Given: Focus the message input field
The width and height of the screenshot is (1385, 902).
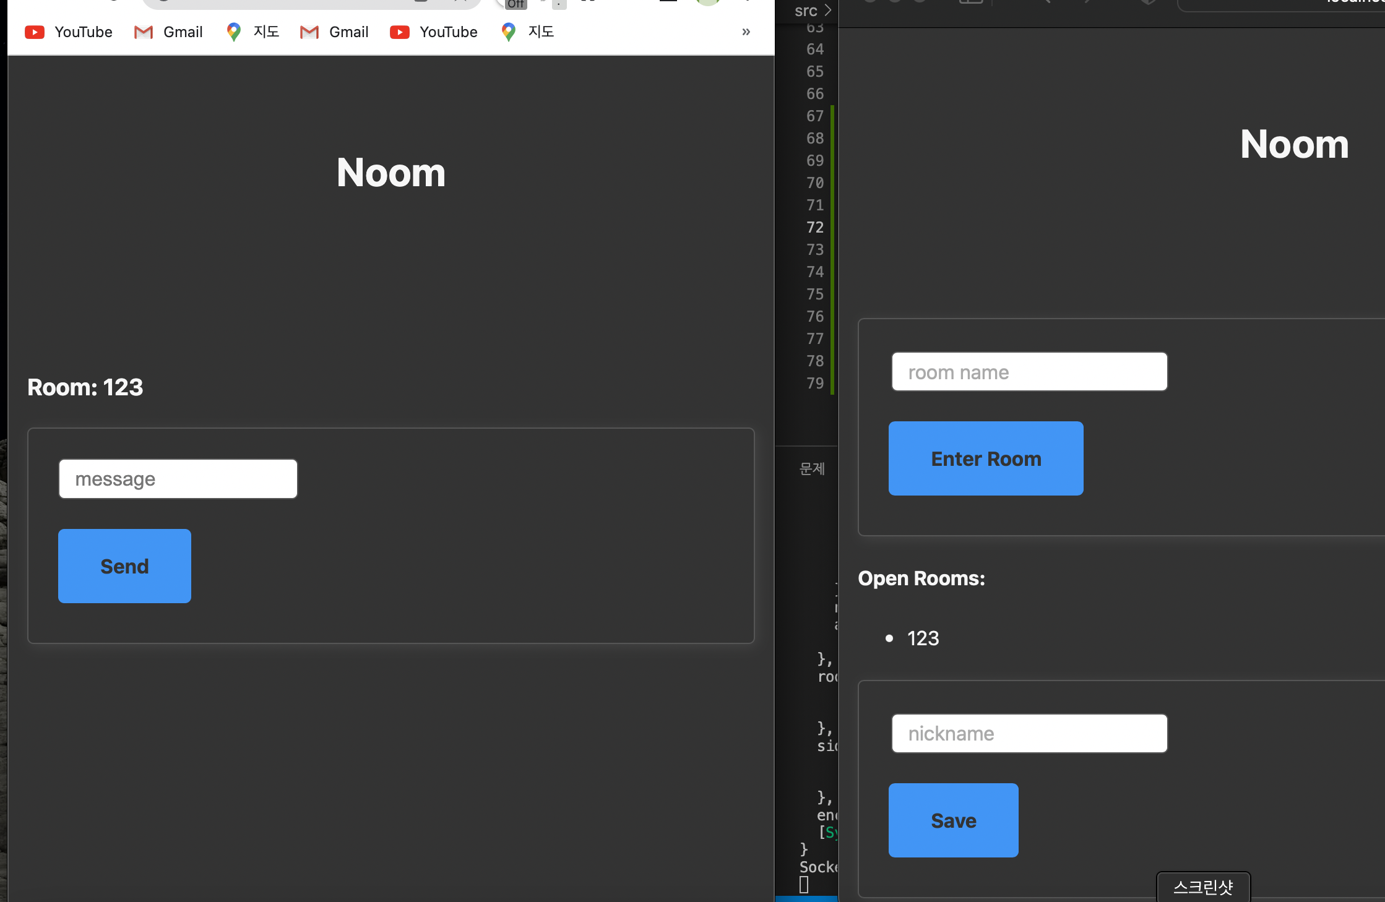Looking at the screenshot, I should [x=178, y=479].
